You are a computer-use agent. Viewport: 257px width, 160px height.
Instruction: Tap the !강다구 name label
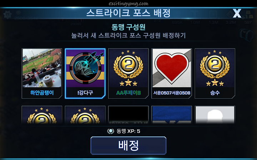tap(85, 93)
